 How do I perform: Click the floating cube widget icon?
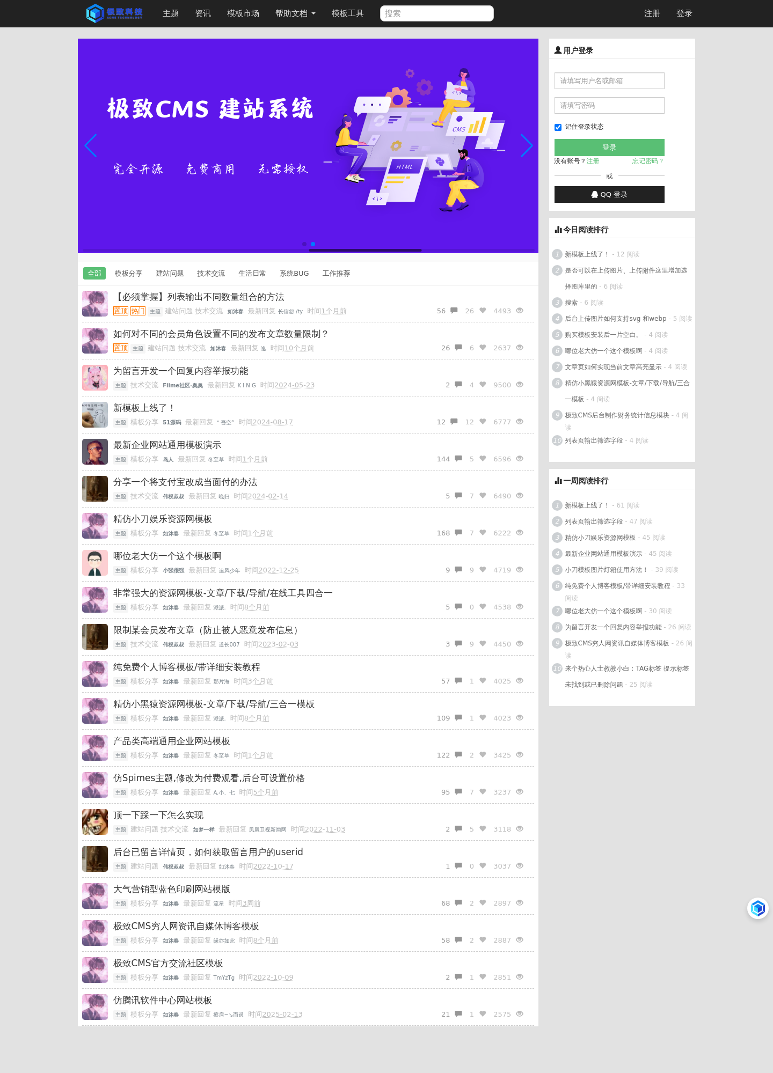pos(758,908)
